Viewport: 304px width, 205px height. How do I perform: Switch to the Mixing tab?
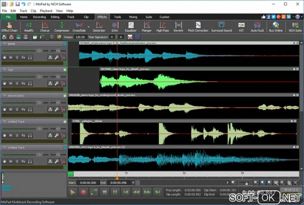[x=133, y=17]
